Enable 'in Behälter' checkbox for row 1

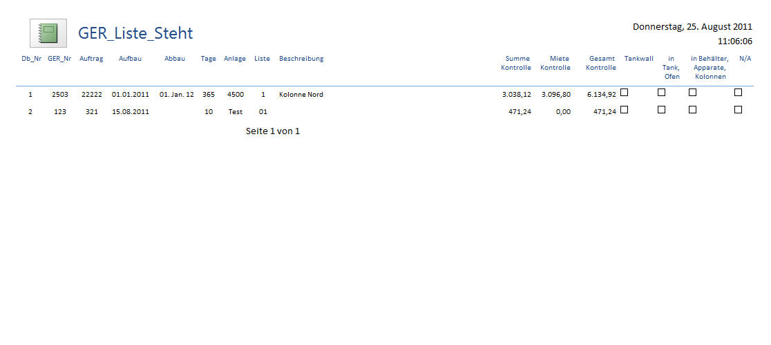click(x=692, y=93)
